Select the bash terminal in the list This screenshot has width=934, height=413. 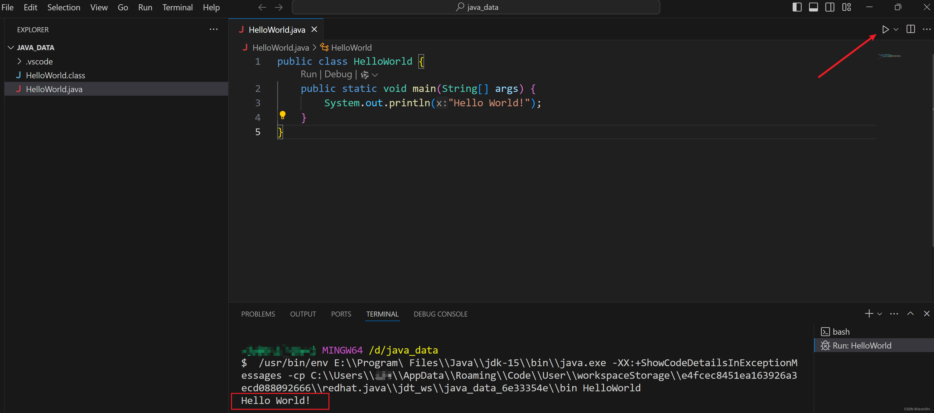841,332
